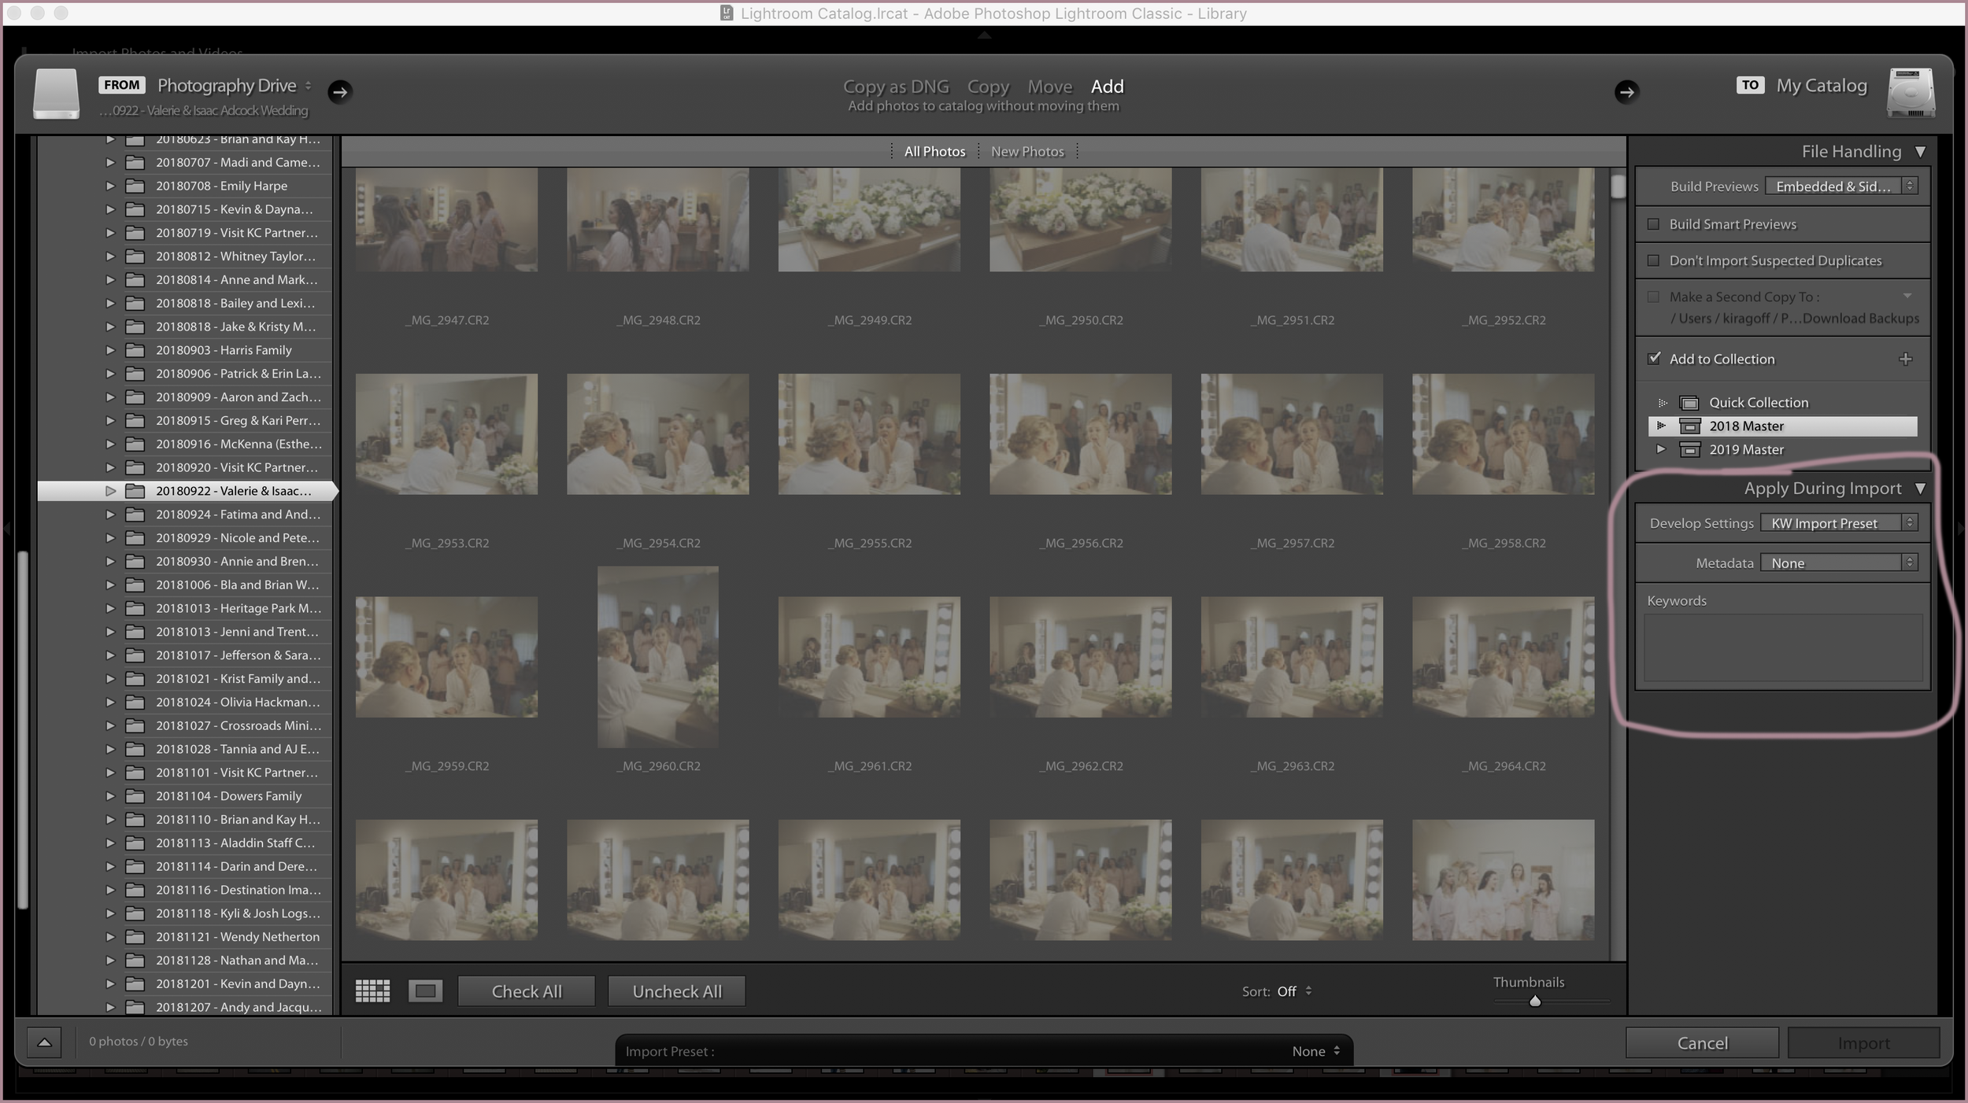Click destination arrow next to My Catalog

tap(1626, 92)
